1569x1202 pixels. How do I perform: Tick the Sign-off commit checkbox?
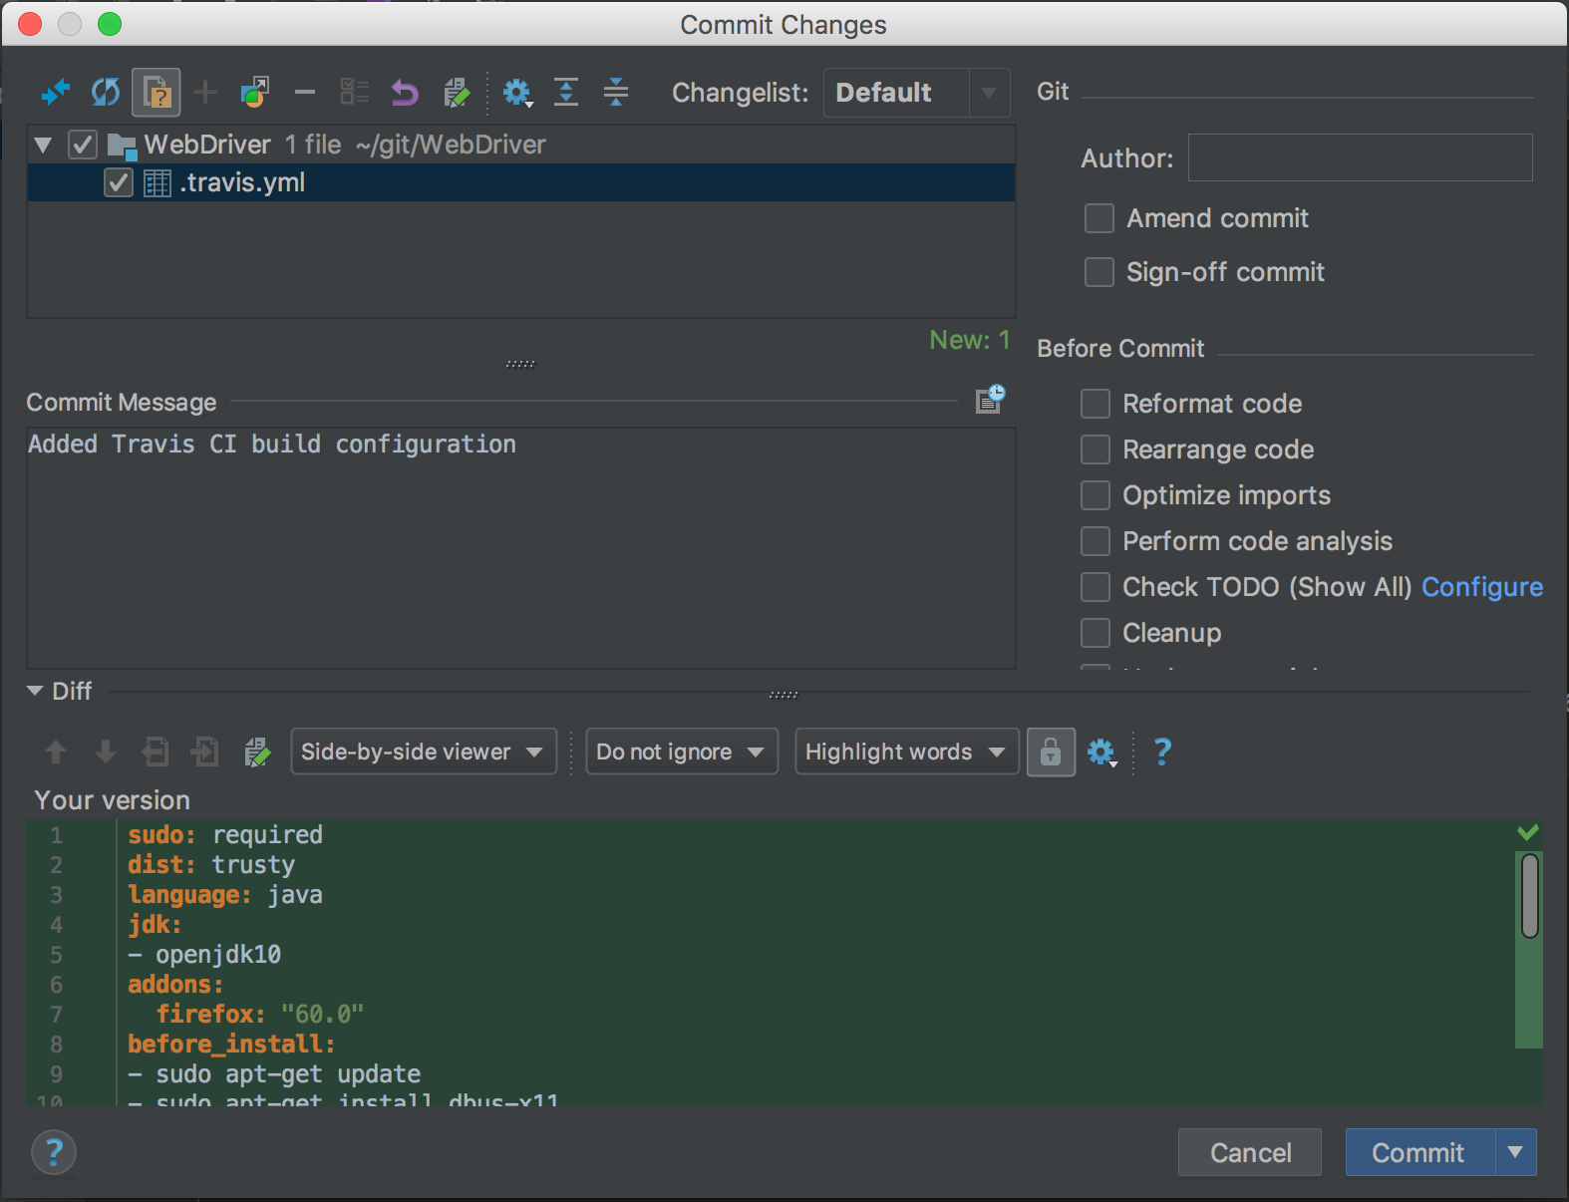(x=1099, y=272)
